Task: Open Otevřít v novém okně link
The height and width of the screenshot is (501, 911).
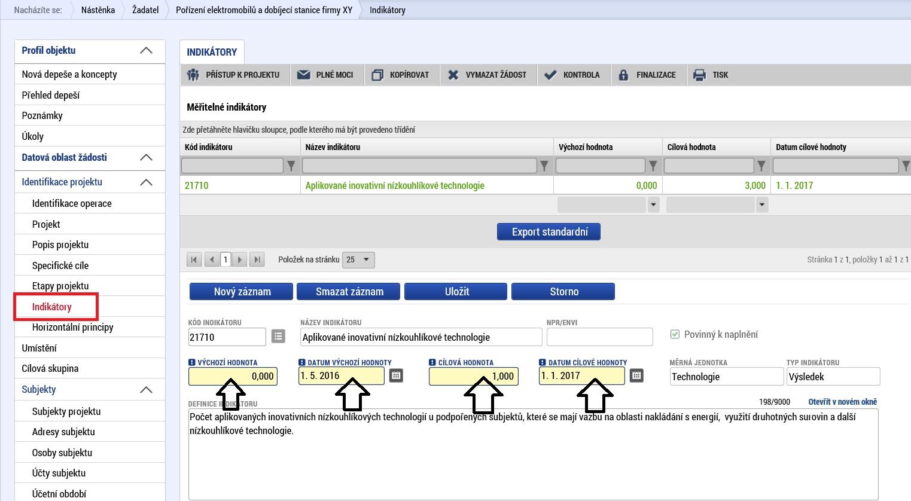Action: (843, 402)
